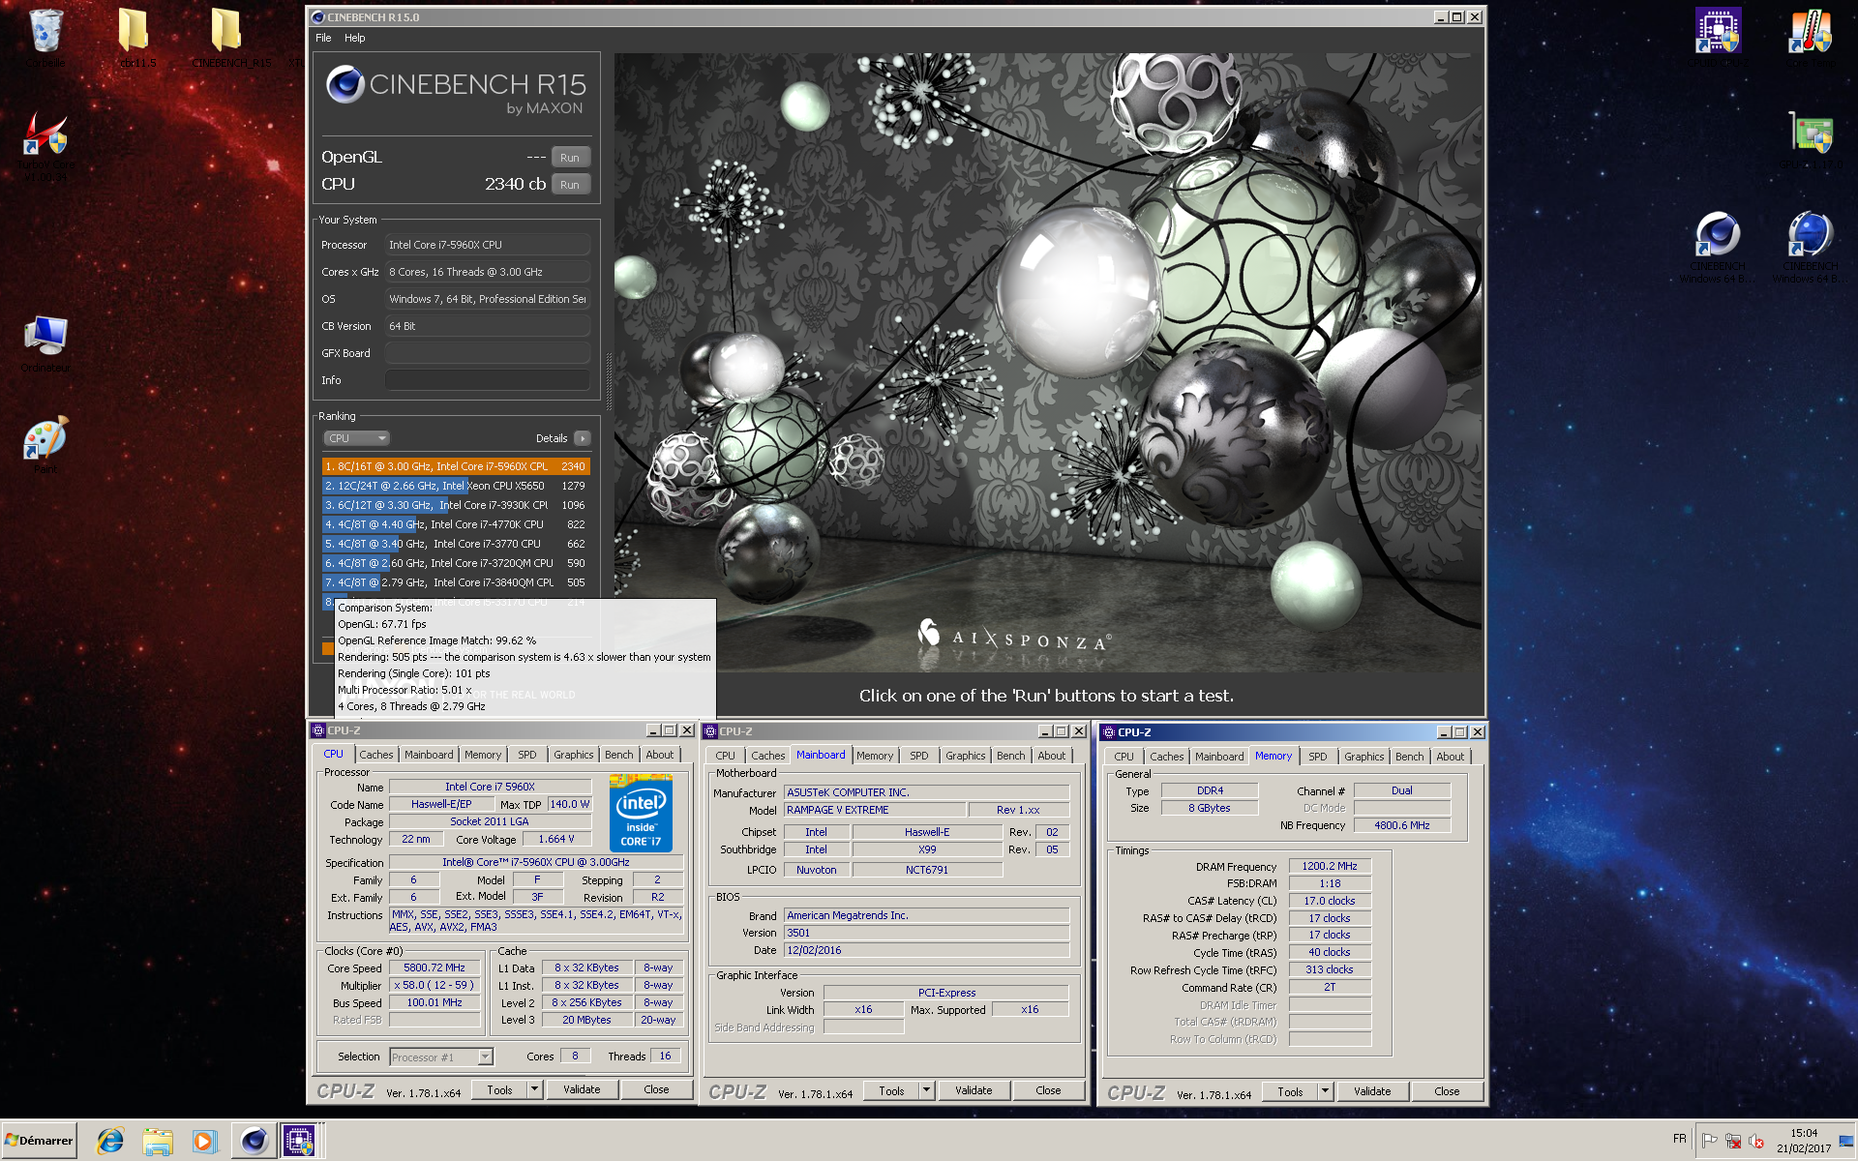Click the muted volume tray icon
Screen dimensions: 1858x1161
[x=1756, y=1140]
